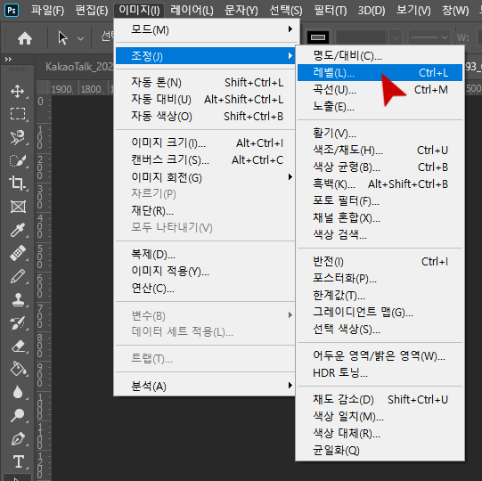
Task: Open the 파일(F) menu
Action: pos(47,11)
